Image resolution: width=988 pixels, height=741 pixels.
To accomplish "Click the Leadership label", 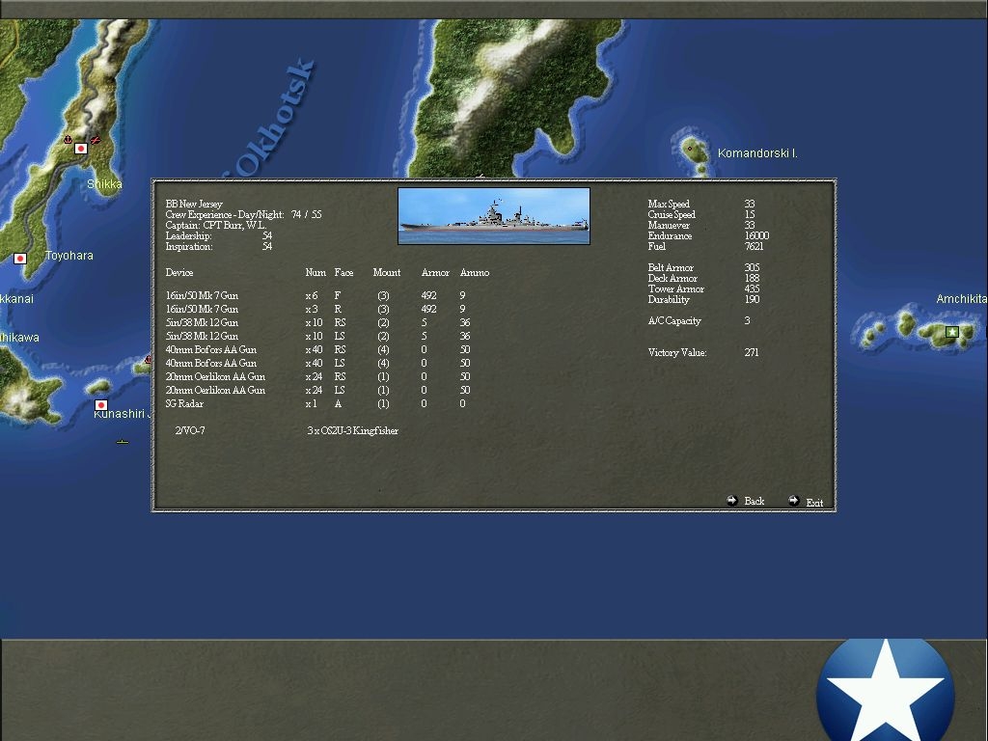I will [188, 235].
